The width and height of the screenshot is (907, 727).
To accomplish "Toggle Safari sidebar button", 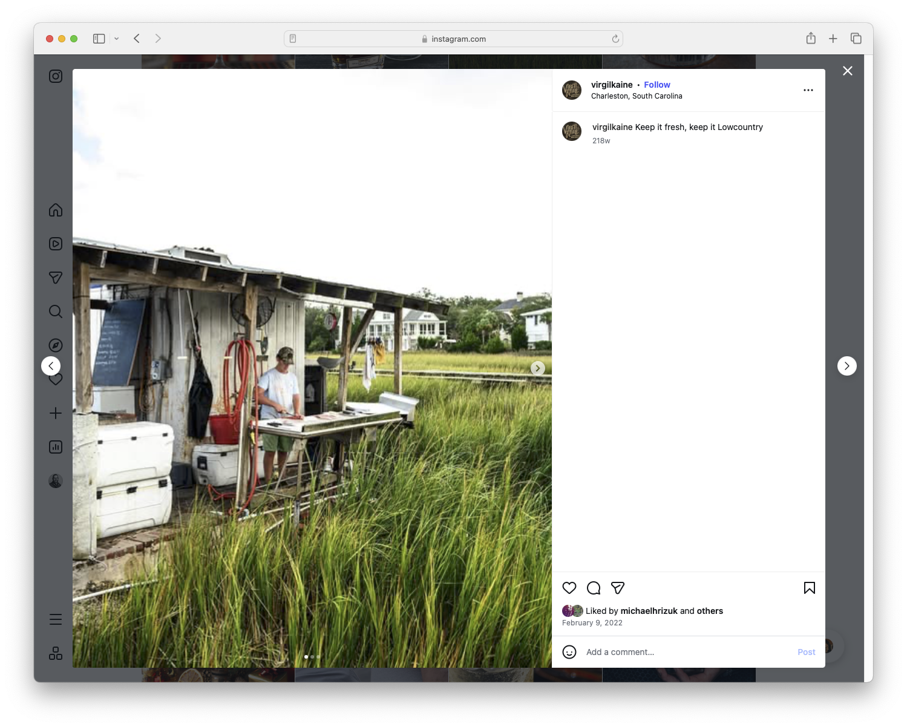I will [x=99, y=39].
